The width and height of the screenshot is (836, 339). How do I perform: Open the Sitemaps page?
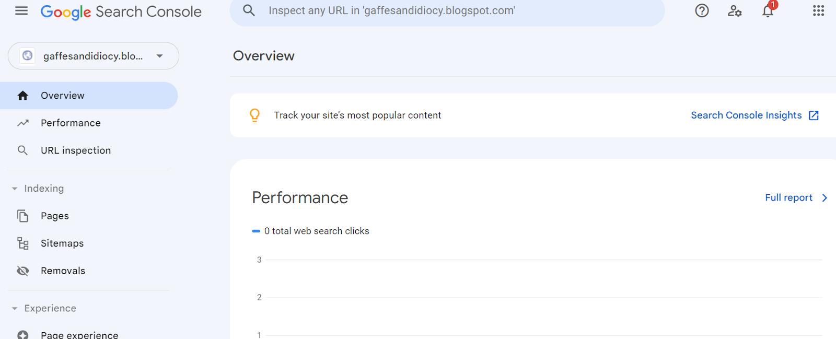62,243
